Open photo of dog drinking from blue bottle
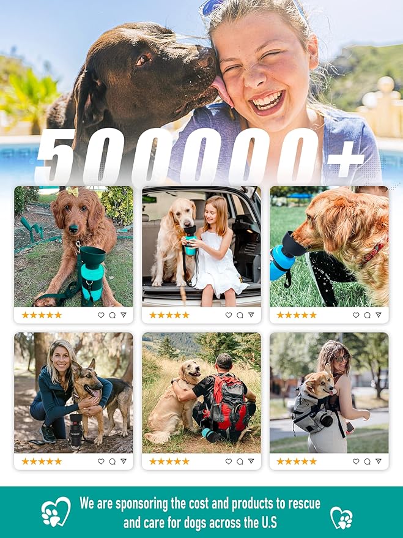The height and width of the screenshot is (538, 403). pos(330,247)
